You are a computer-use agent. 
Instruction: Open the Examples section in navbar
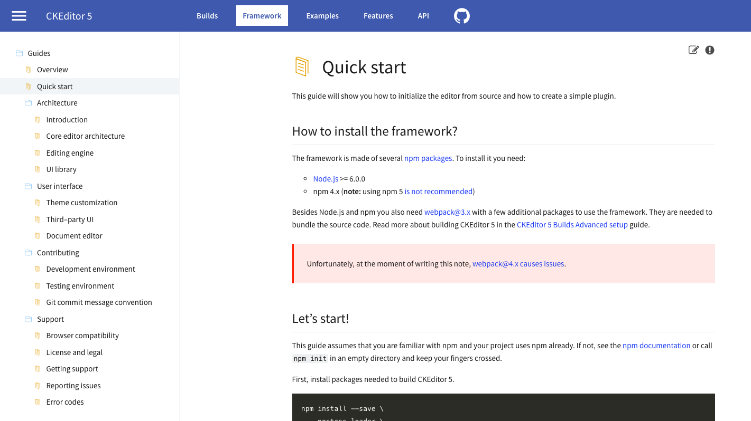pyautogui.click(x=322, y=15)
